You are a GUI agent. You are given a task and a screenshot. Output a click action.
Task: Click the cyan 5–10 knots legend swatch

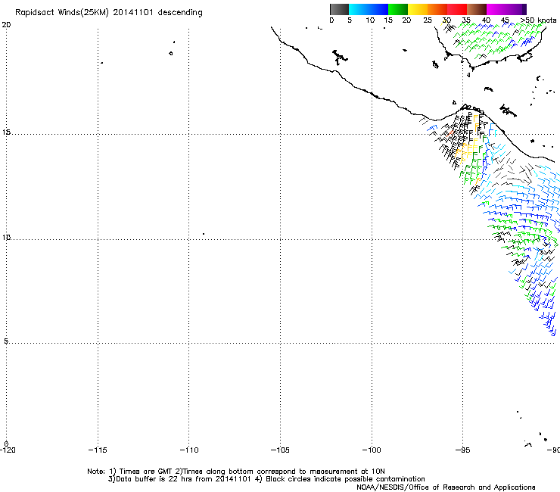(359, 9)
